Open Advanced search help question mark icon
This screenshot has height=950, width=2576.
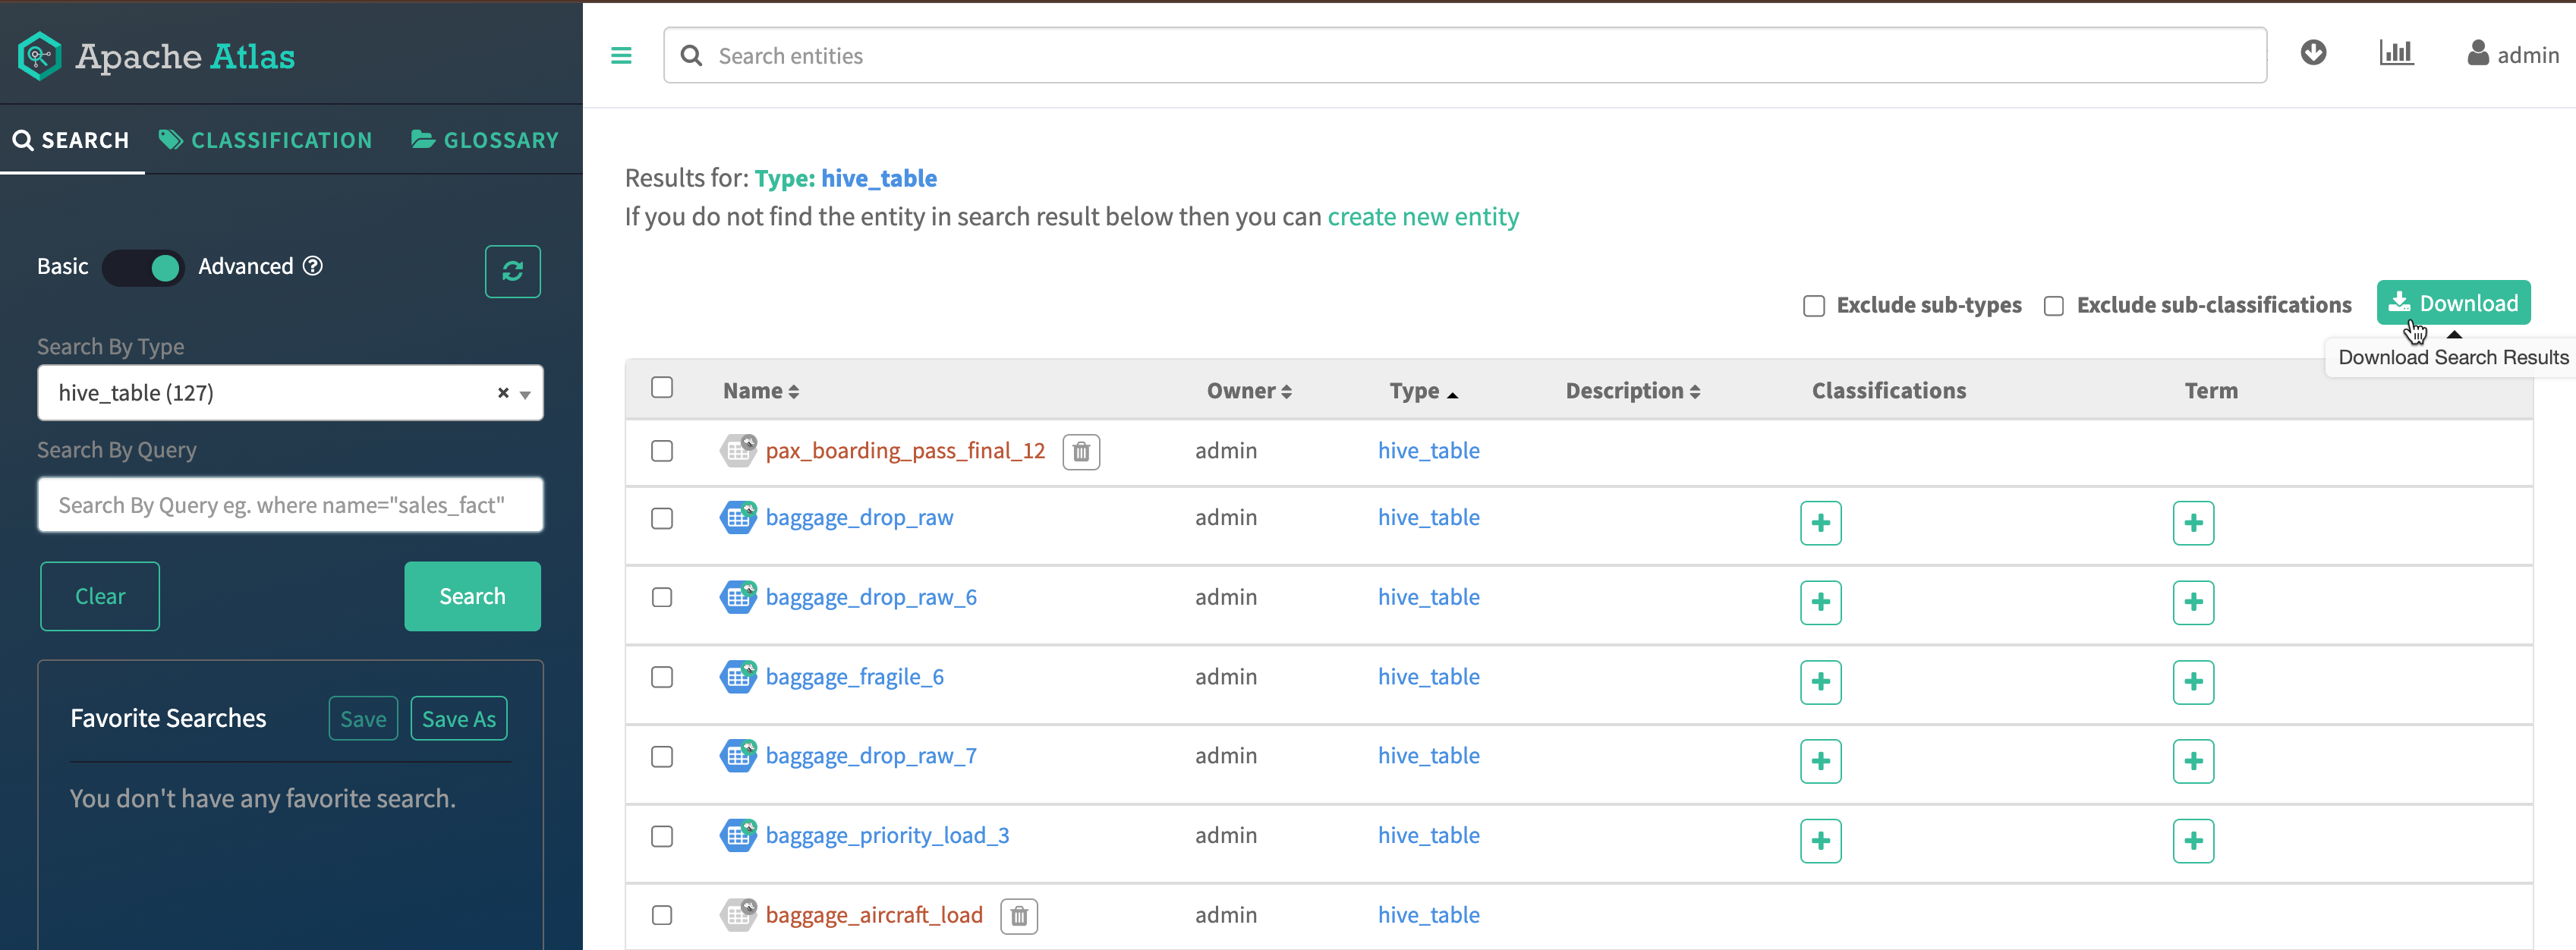(313, 266)
